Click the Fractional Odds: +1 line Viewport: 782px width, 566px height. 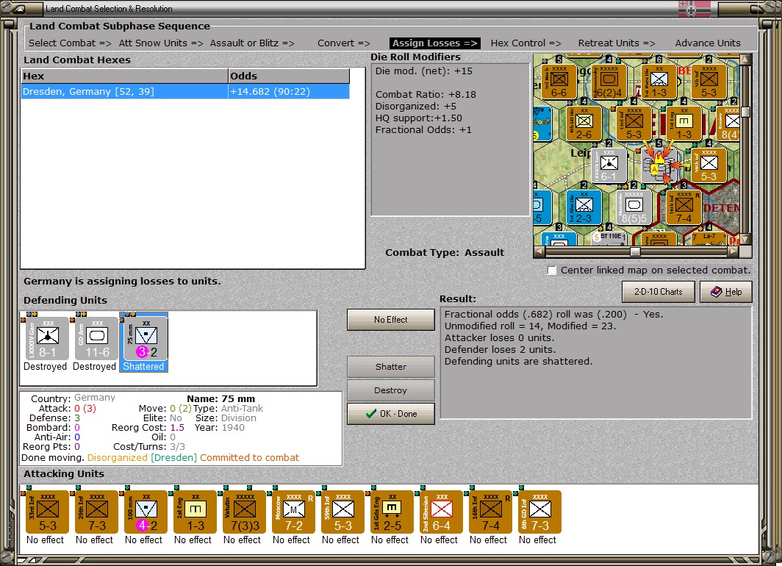423,129
